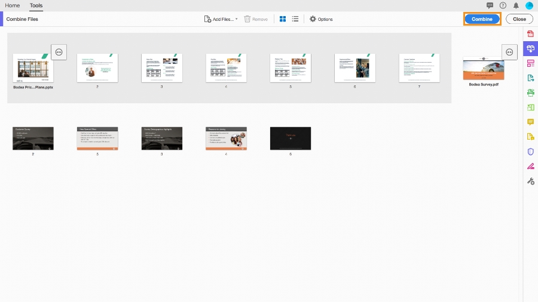Open the More Tools wrench icon
This screenshot has width=538, height=302.
click(x=530, y=181)
